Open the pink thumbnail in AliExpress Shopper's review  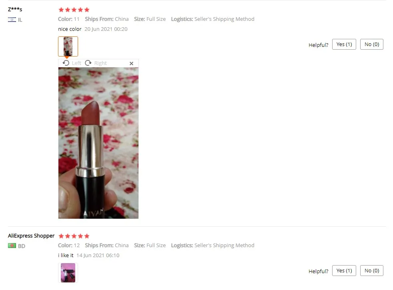68,273
